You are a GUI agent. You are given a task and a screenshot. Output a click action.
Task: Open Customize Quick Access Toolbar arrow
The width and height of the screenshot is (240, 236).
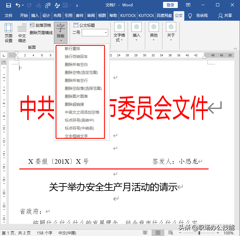tap(77, 6)
